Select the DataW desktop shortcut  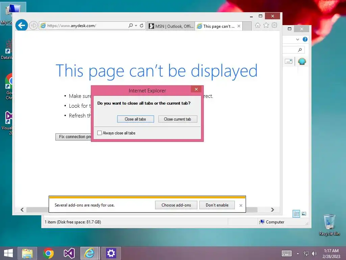[x=7, y=50]
